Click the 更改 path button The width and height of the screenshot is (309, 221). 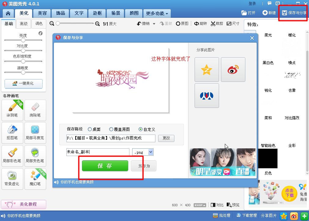coord(166,138)
